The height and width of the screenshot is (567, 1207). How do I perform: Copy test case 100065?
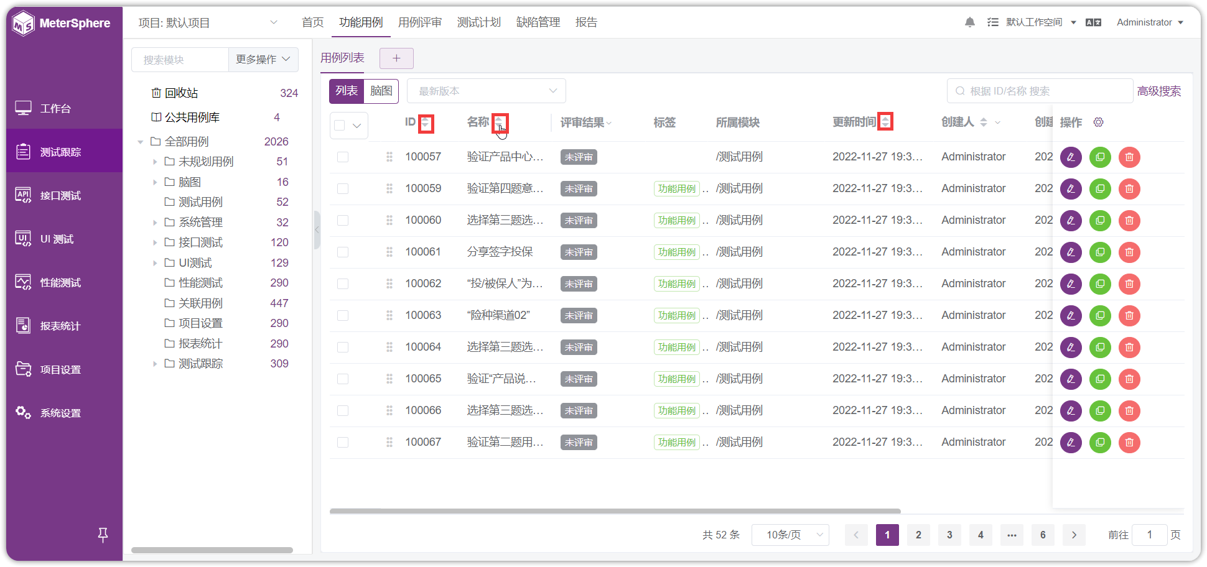[x=1100, y=379]
